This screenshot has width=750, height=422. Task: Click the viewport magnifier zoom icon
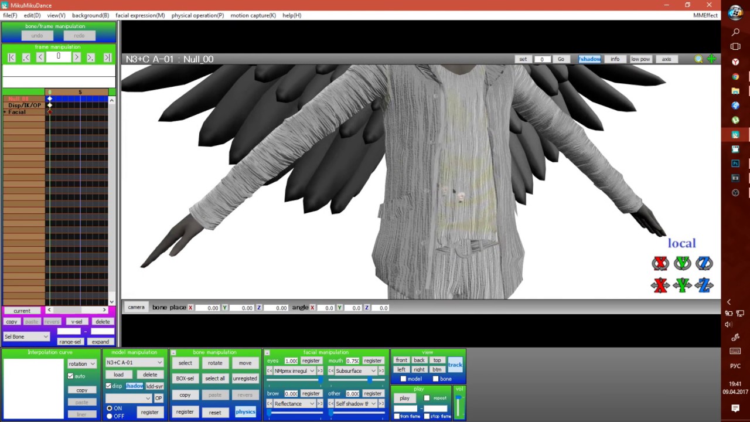[698, 59]
